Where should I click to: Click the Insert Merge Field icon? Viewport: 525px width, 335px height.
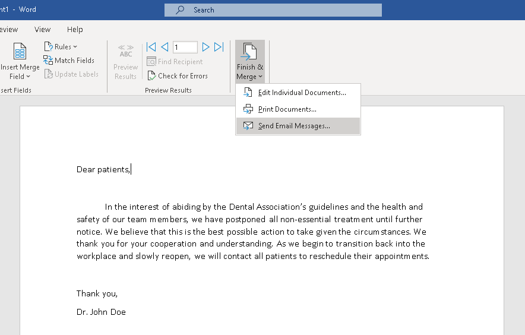click(x=20, y=52)
